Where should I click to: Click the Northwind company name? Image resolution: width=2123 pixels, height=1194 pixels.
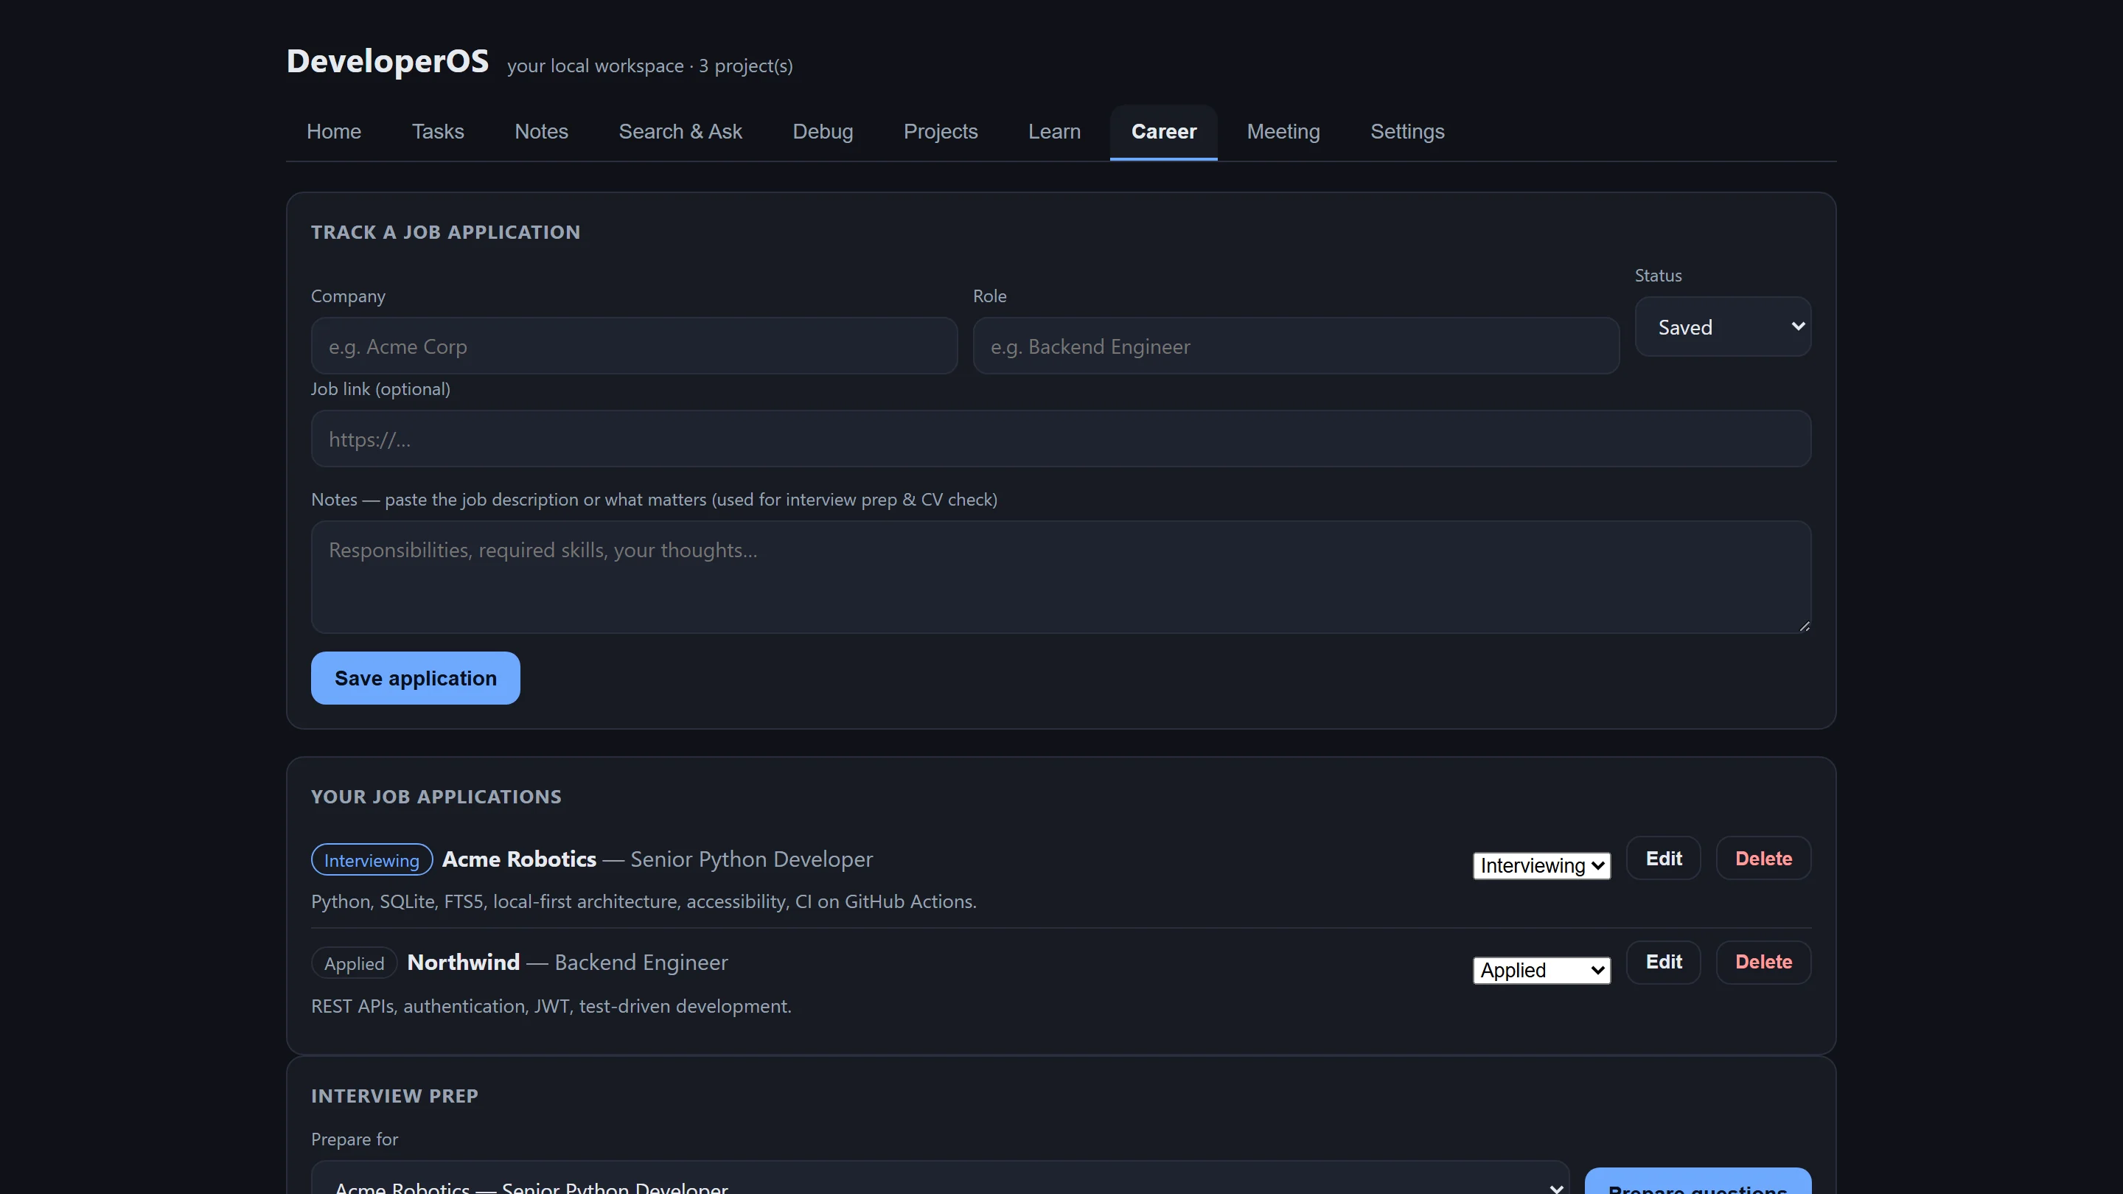click(x=463, y=963)
